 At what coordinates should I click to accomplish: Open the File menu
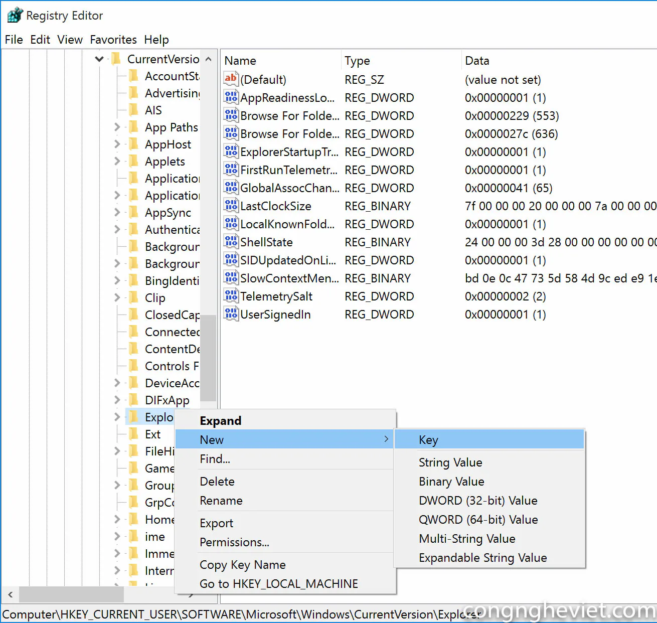point(14,40)
